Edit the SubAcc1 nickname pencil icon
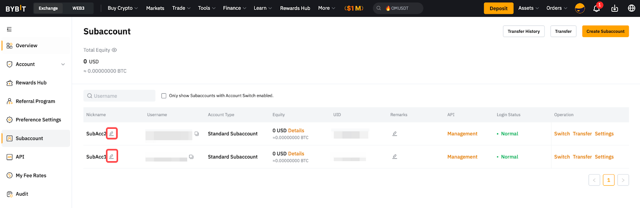 coord(112,156)
